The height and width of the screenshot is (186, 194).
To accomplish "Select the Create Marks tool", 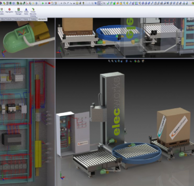I will pos(26,11).
